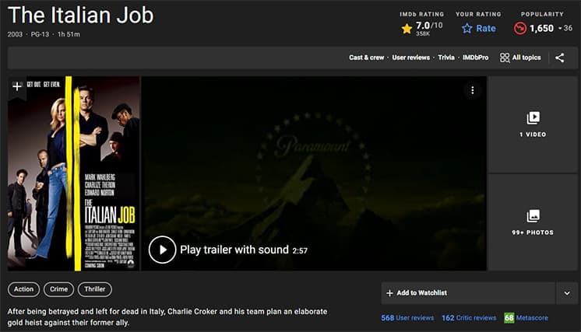Click the Metascore link text
The height and width of the screenshot is (332, 581).
coord(532,318)
